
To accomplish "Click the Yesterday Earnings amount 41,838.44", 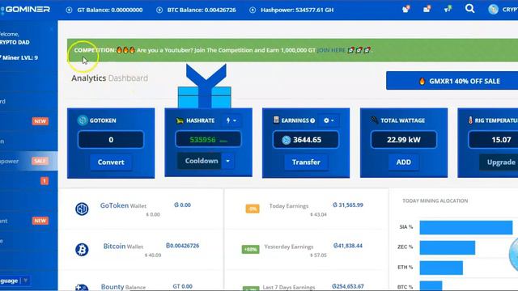I will 347,246.
